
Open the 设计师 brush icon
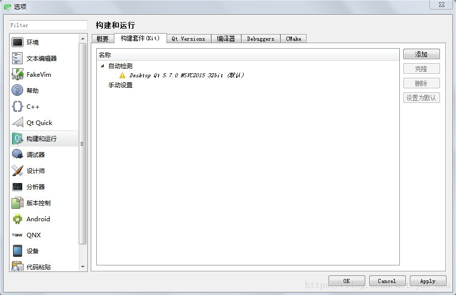[x=18, y=171]
